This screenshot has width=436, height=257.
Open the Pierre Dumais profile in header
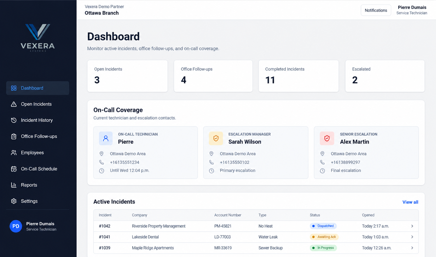412,10
